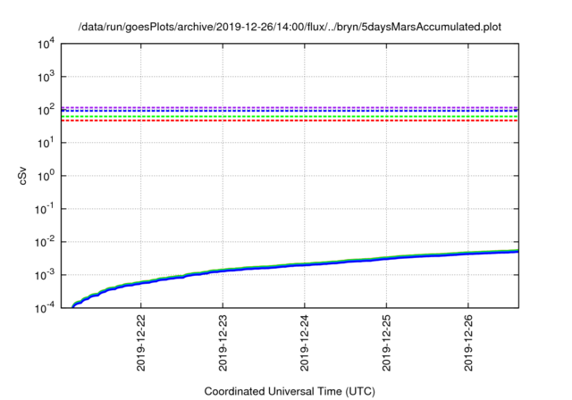Click the 10^3 y-axis tick label
This screenshot has width=572, height=400.
coord(46,77)
